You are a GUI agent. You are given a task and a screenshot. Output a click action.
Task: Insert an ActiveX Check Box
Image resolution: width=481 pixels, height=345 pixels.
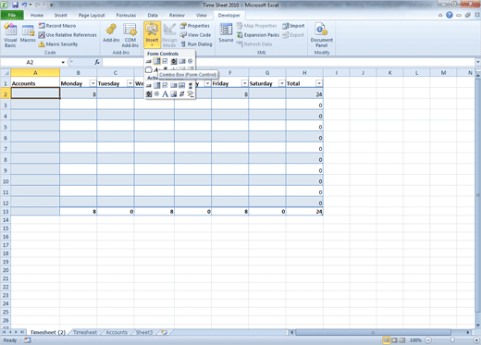tap(166, 85)
